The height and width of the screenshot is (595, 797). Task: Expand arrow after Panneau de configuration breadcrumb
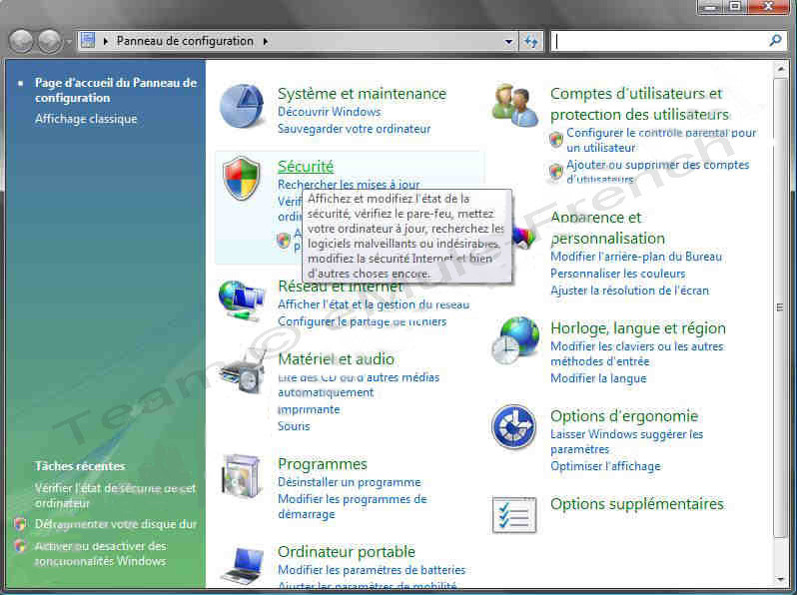pos(266,41)
